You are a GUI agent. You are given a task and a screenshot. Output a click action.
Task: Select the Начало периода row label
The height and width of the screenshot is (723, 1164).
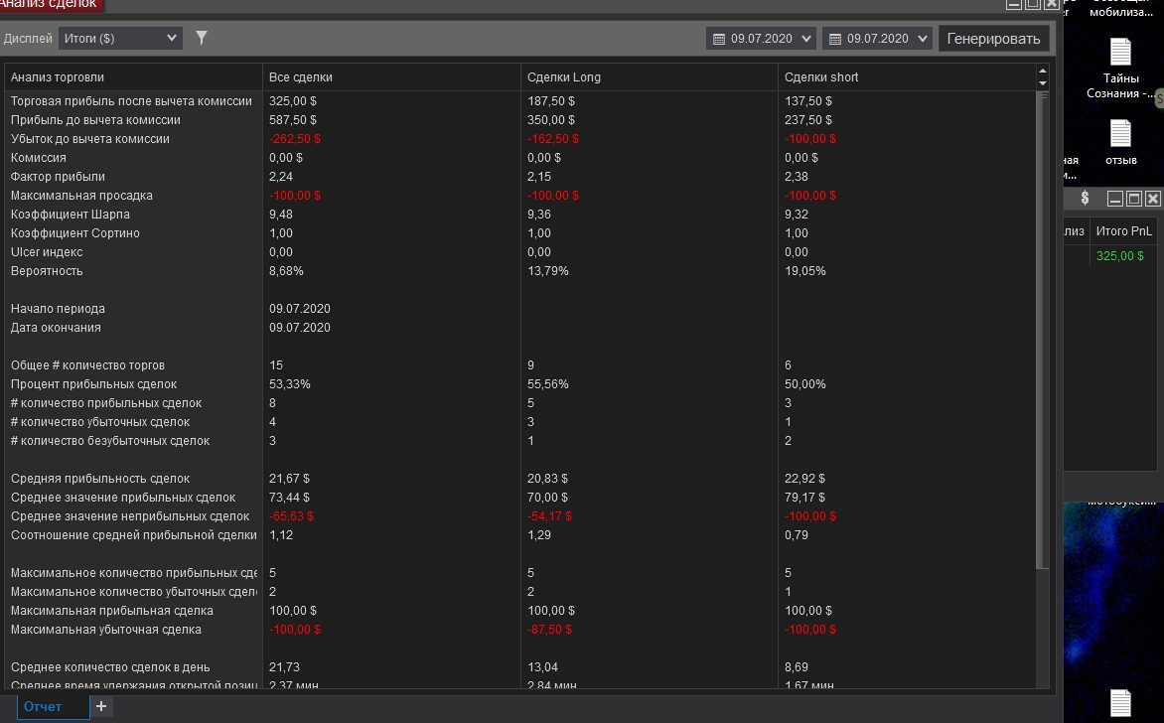[58, 309]
